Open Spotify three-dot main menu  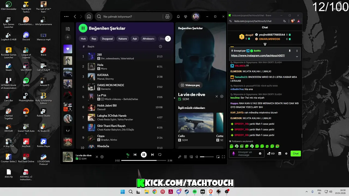point(66,17)
